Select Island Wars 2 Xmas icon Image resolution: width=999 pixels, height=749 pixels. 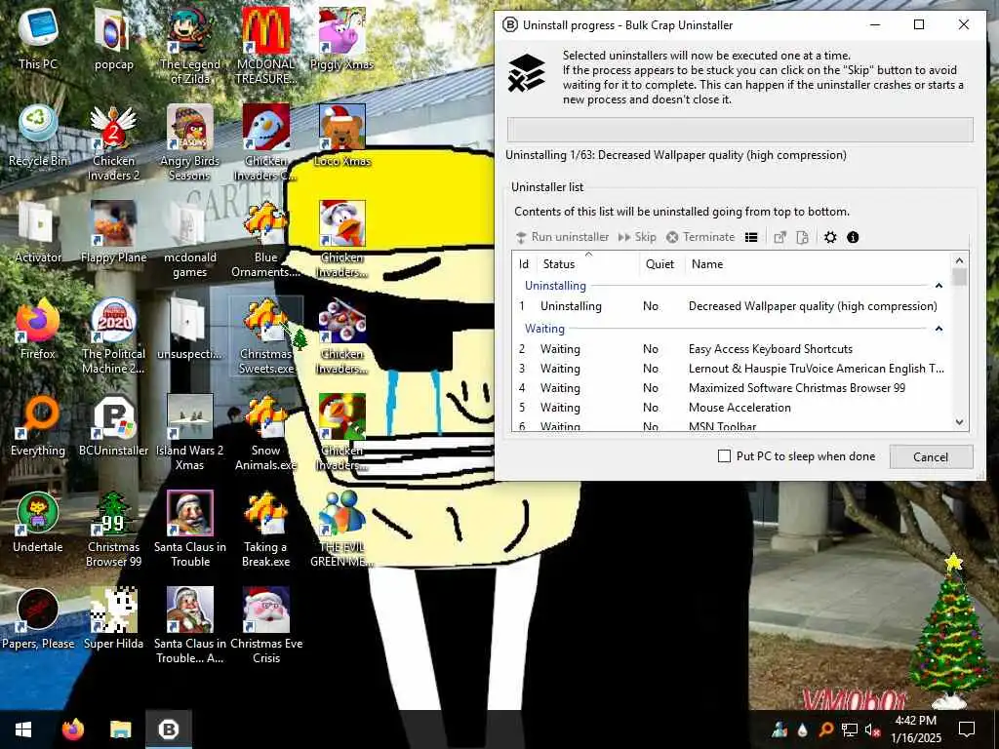[190, 432]
